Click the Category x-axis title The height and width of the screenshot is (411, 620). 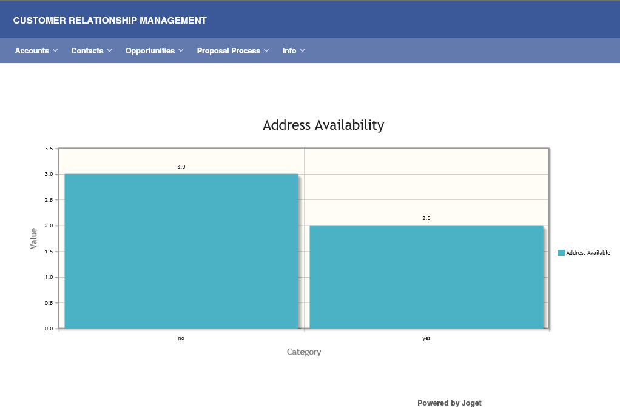click(x=304, y=352)
